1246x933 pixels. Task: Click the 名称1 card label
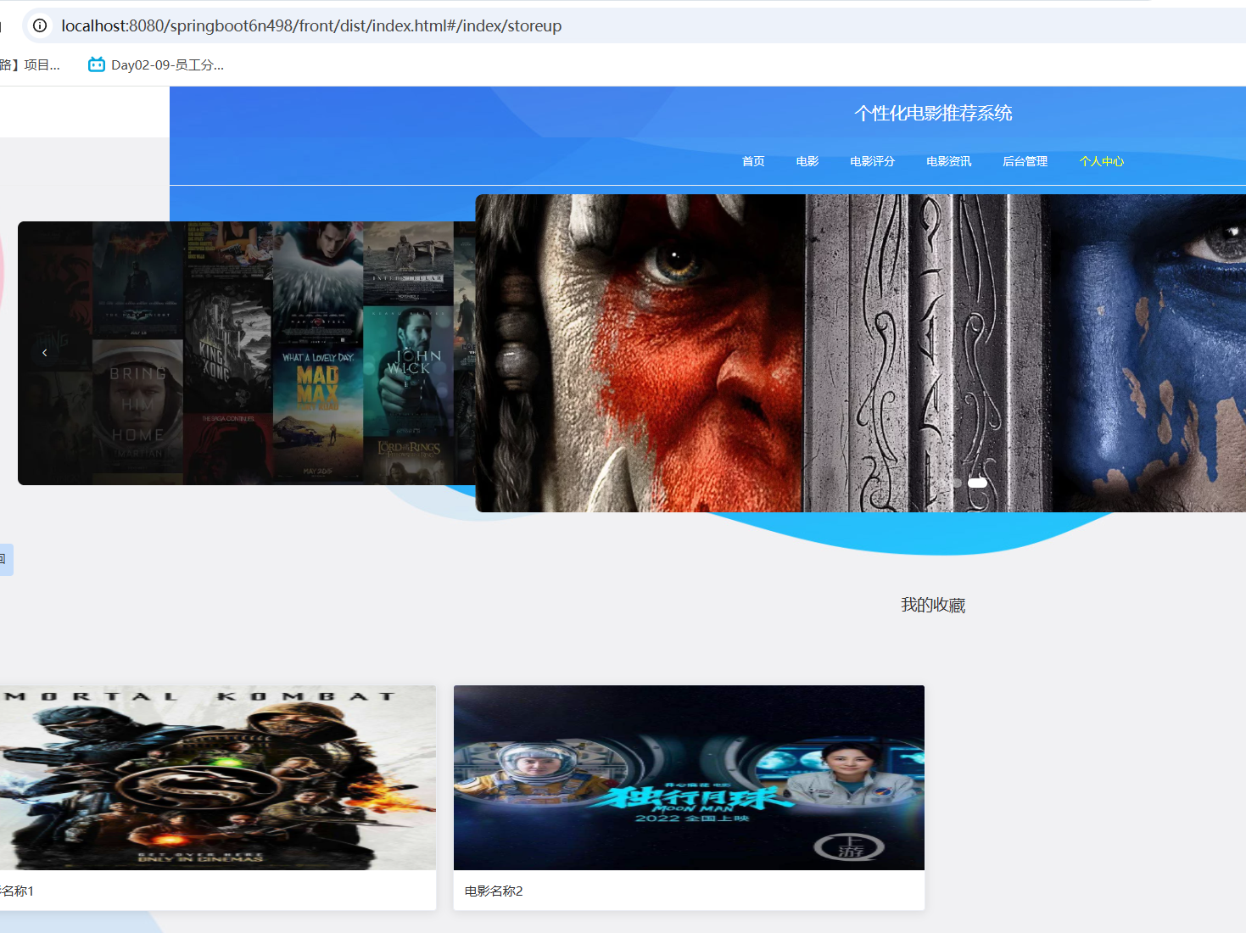pos(17,891)
